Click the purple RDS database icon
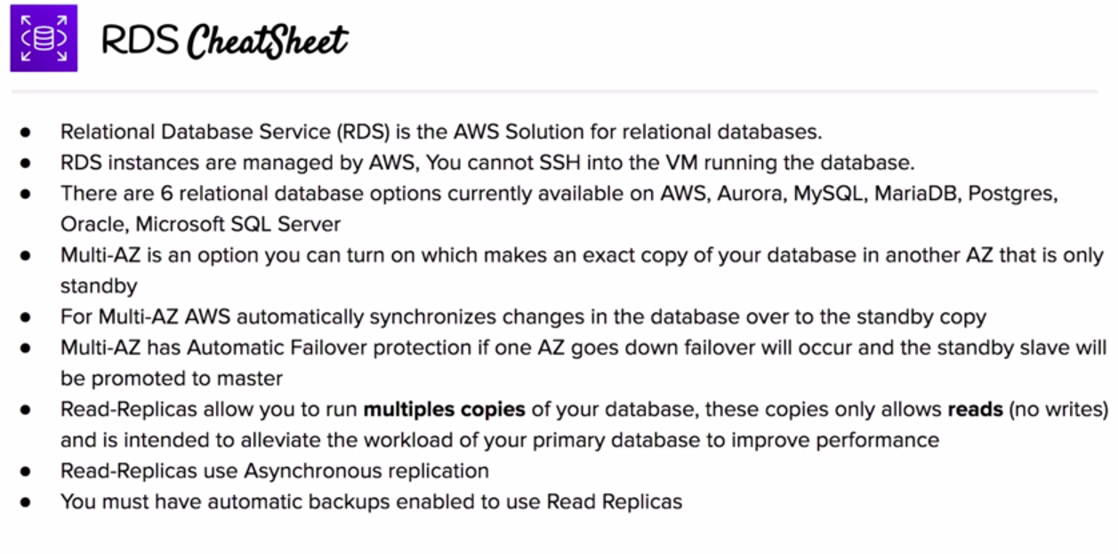Screen dimensions: 1118x554 coord(44,38)
